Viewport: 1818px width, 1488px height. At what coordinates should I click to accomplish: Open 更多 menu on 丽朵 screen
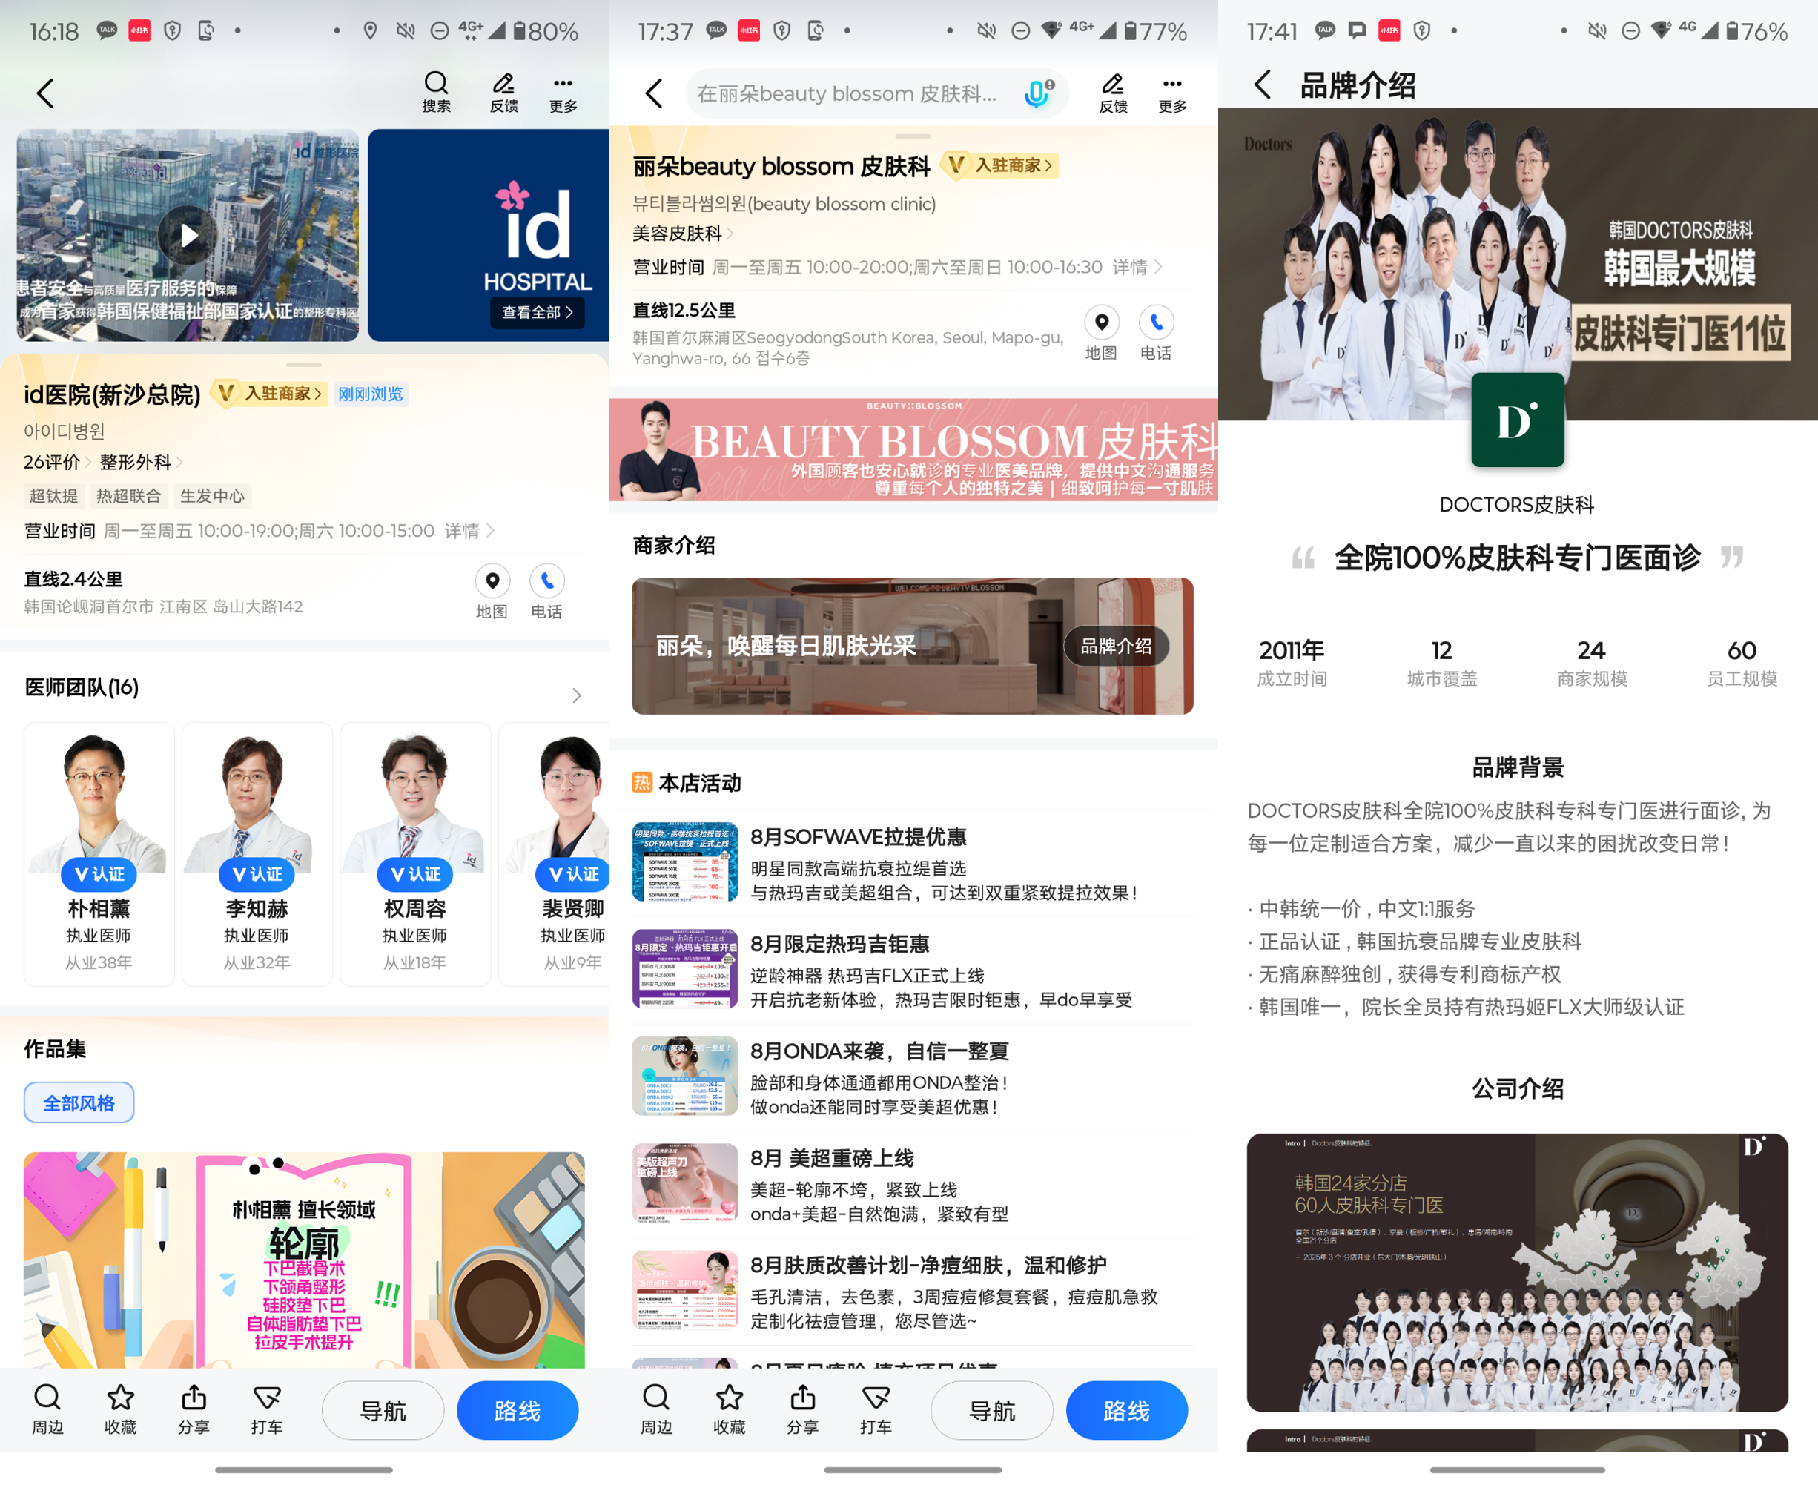click(1172, 93)
